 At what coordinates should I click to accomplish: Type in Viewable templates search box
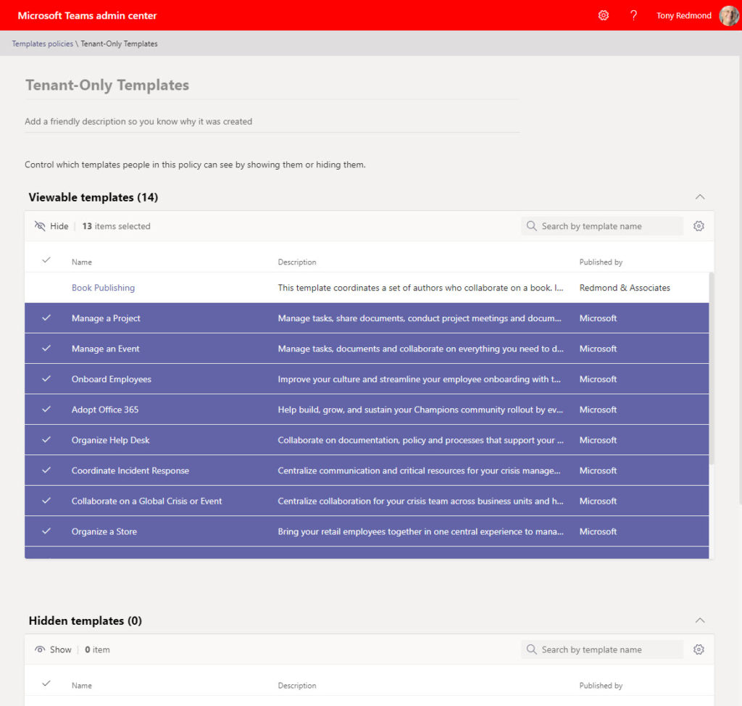[x=602, y=226]
